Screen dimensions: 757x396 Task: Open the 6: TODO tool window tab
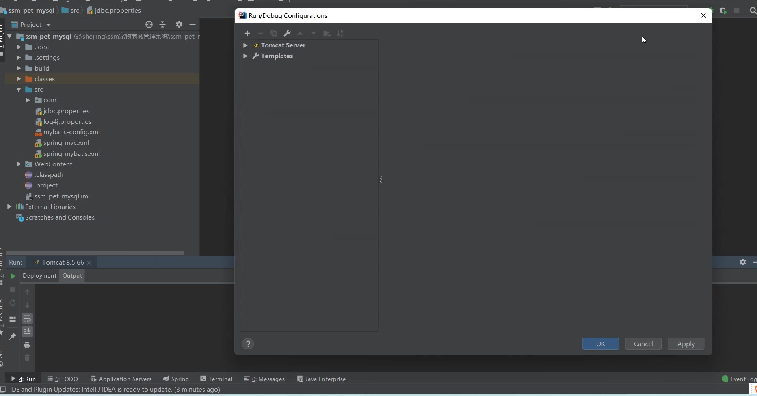63,379
